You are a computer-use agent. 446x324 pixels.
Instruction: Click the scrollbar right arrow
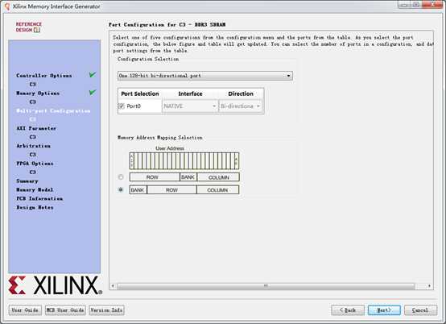tap(429, 285)
